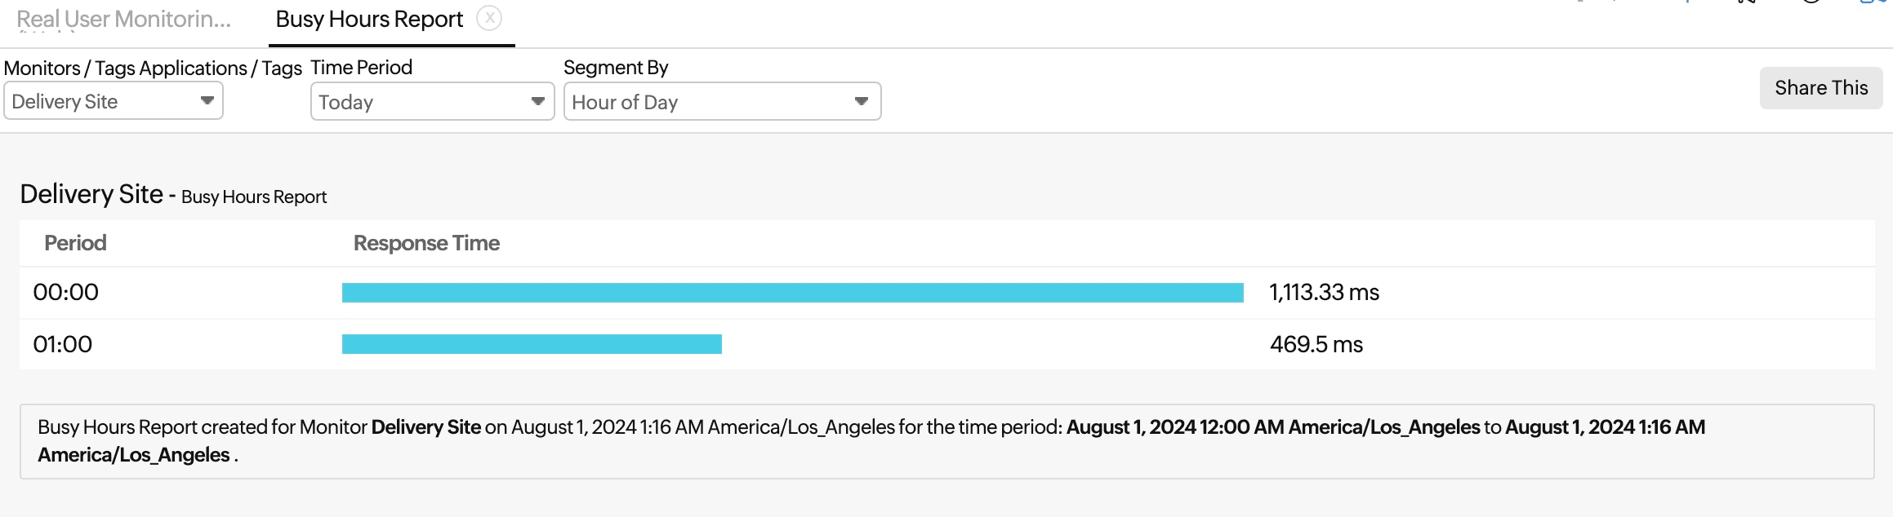Image resolution: width=1893 pixels, height=517 pixels.
Task: Click the Segment By field label
Action: point(616,67)
